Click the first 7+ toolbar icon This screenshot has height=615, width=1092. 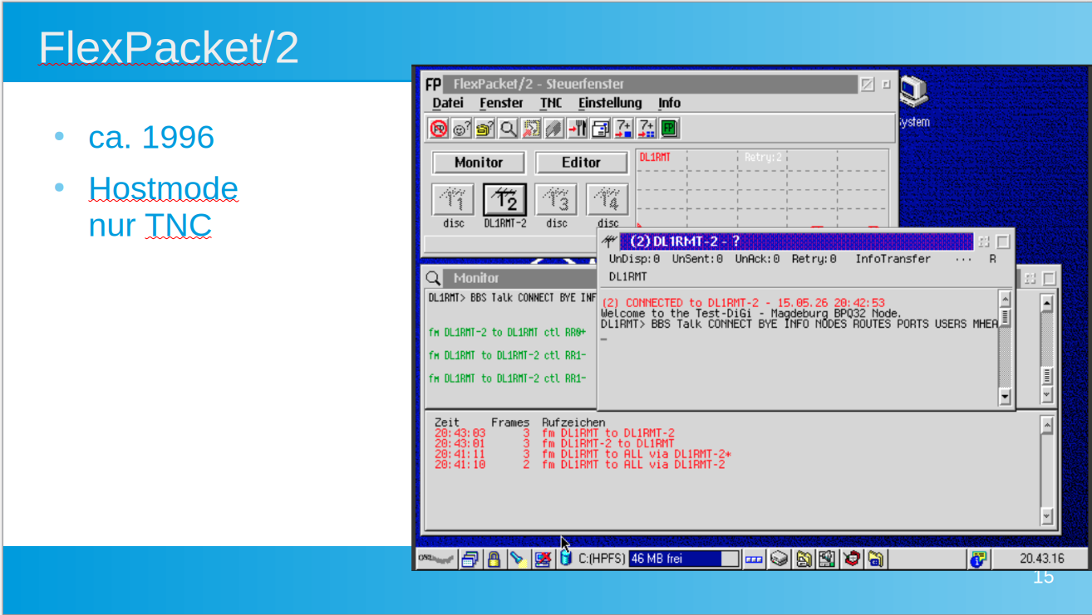point(623,128)
